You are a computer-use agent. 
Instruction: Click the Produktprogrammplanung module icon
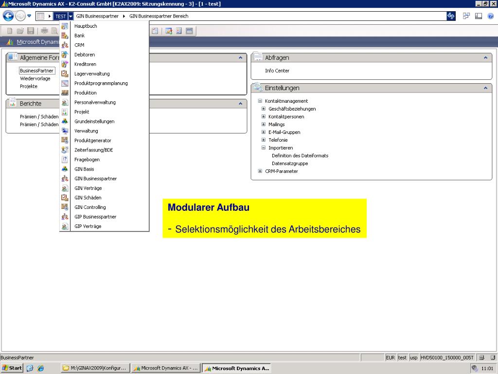click(x=65, y=83)
